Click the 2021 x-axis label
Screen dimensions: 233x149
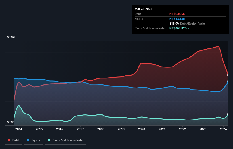coord(162,129)
